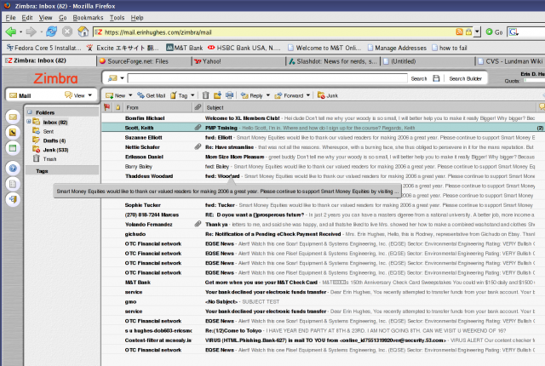Reply to the selected message
The width and height of the screenshot is (545, 366).
(252, 95)
